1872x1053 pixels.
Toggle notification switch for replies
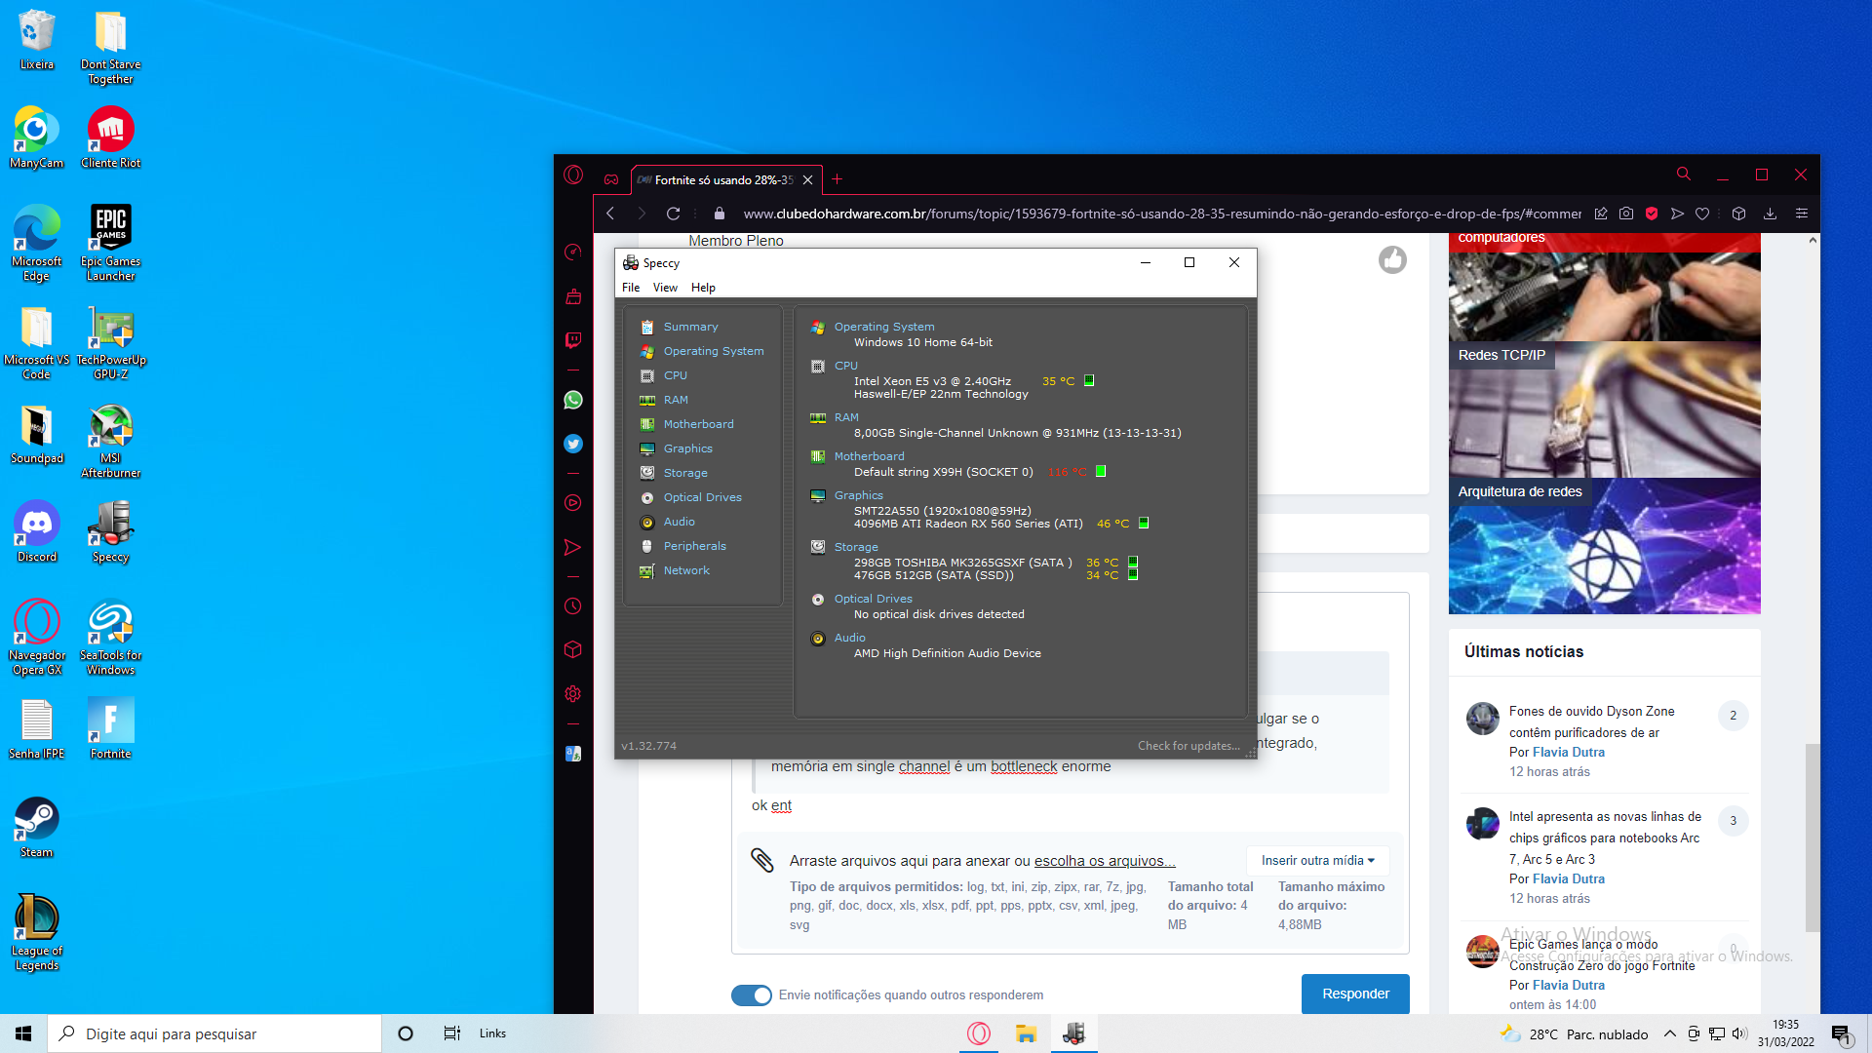[751, 995]
